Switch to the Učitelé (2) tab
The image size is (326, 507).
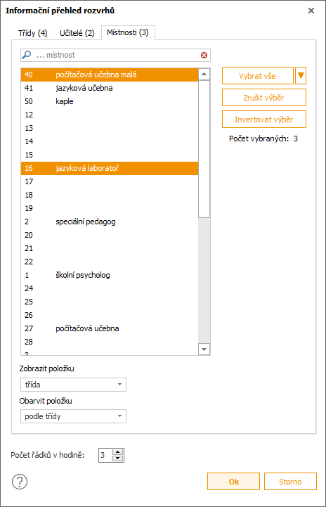77,33
